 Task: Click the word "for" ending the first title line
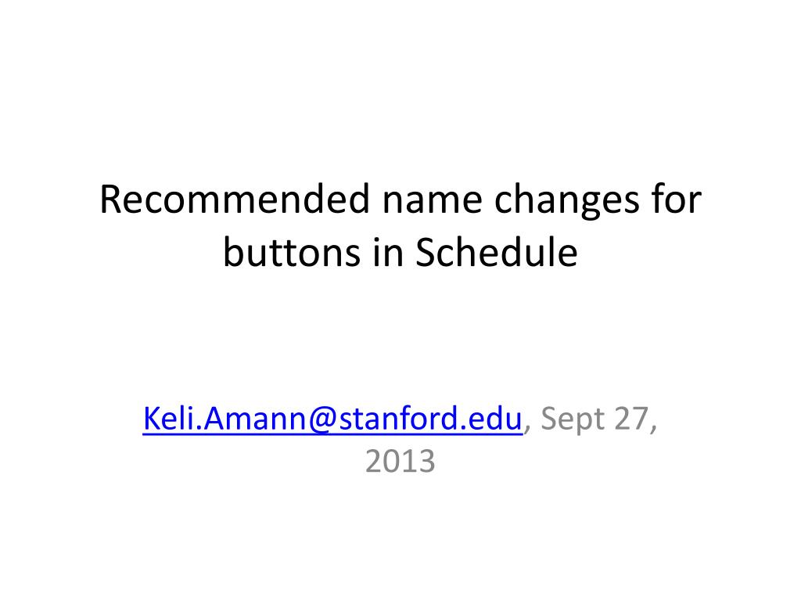pos(677,199)
